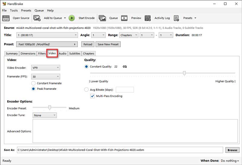Click the Save New Preset button
The image size is (242, 165).
(x=108, y=44)
